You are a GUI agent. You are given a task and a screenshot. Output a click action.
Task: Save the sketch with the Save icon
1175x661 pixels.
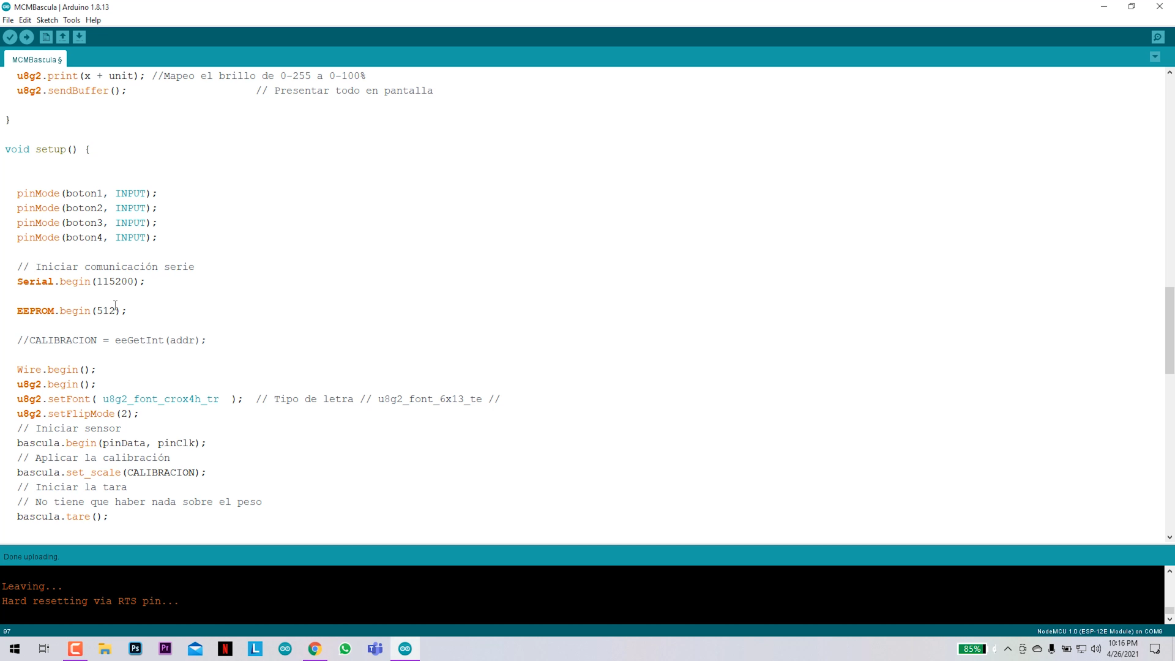(80, 37)
